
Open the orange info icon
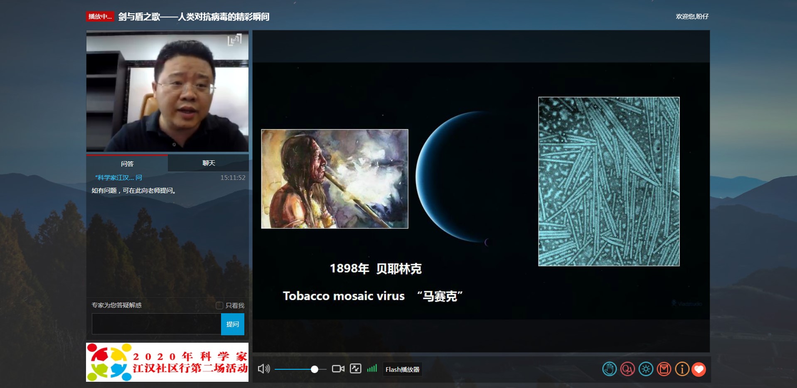[x=682, y=369]
